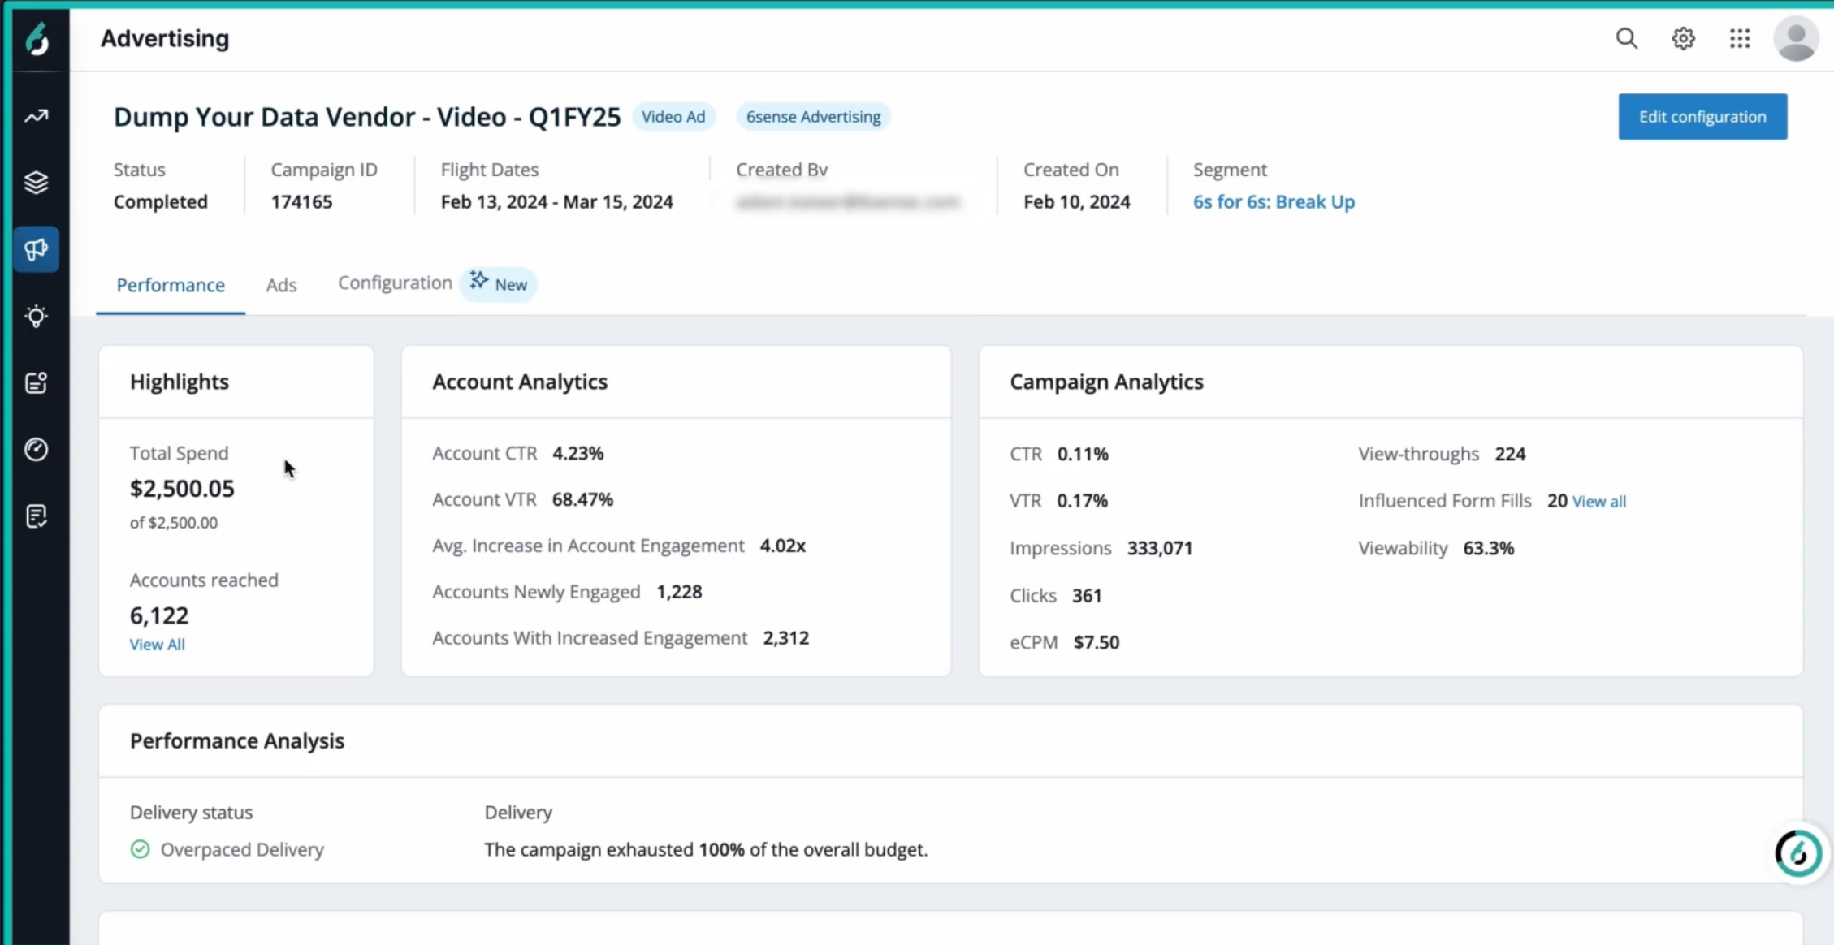
Task: Open the trending analytics sidebar icon
Action: (x=37, y=116)
